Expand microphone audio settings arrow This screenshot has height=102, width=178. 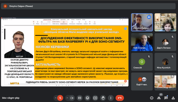click(55, 98)
